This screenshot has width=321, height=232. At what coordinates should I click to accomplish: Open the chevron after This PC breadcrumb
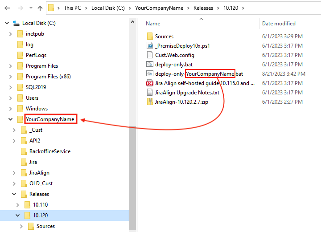(86, 8)
